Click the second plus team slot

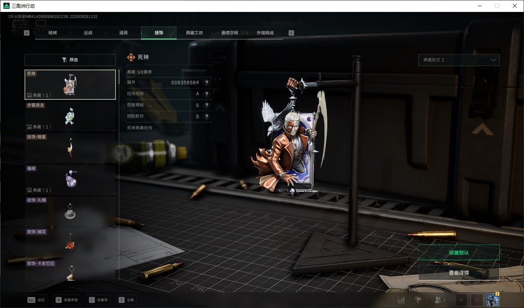coord(477,300)
